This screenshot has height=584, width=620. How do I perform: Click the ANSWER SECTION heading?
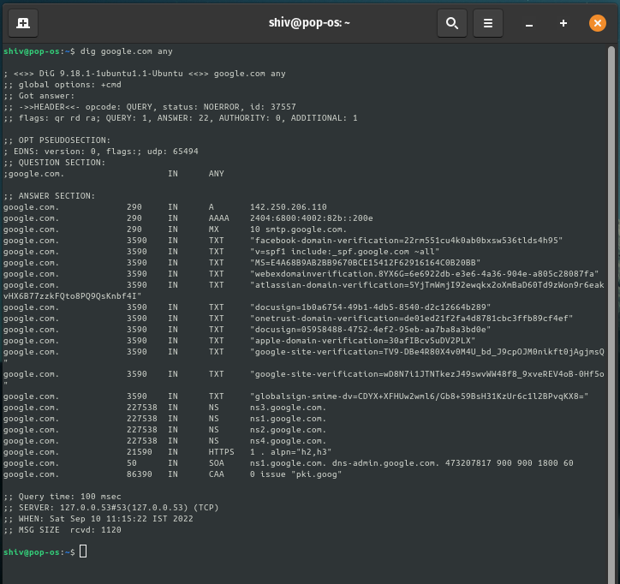[50, 196]
